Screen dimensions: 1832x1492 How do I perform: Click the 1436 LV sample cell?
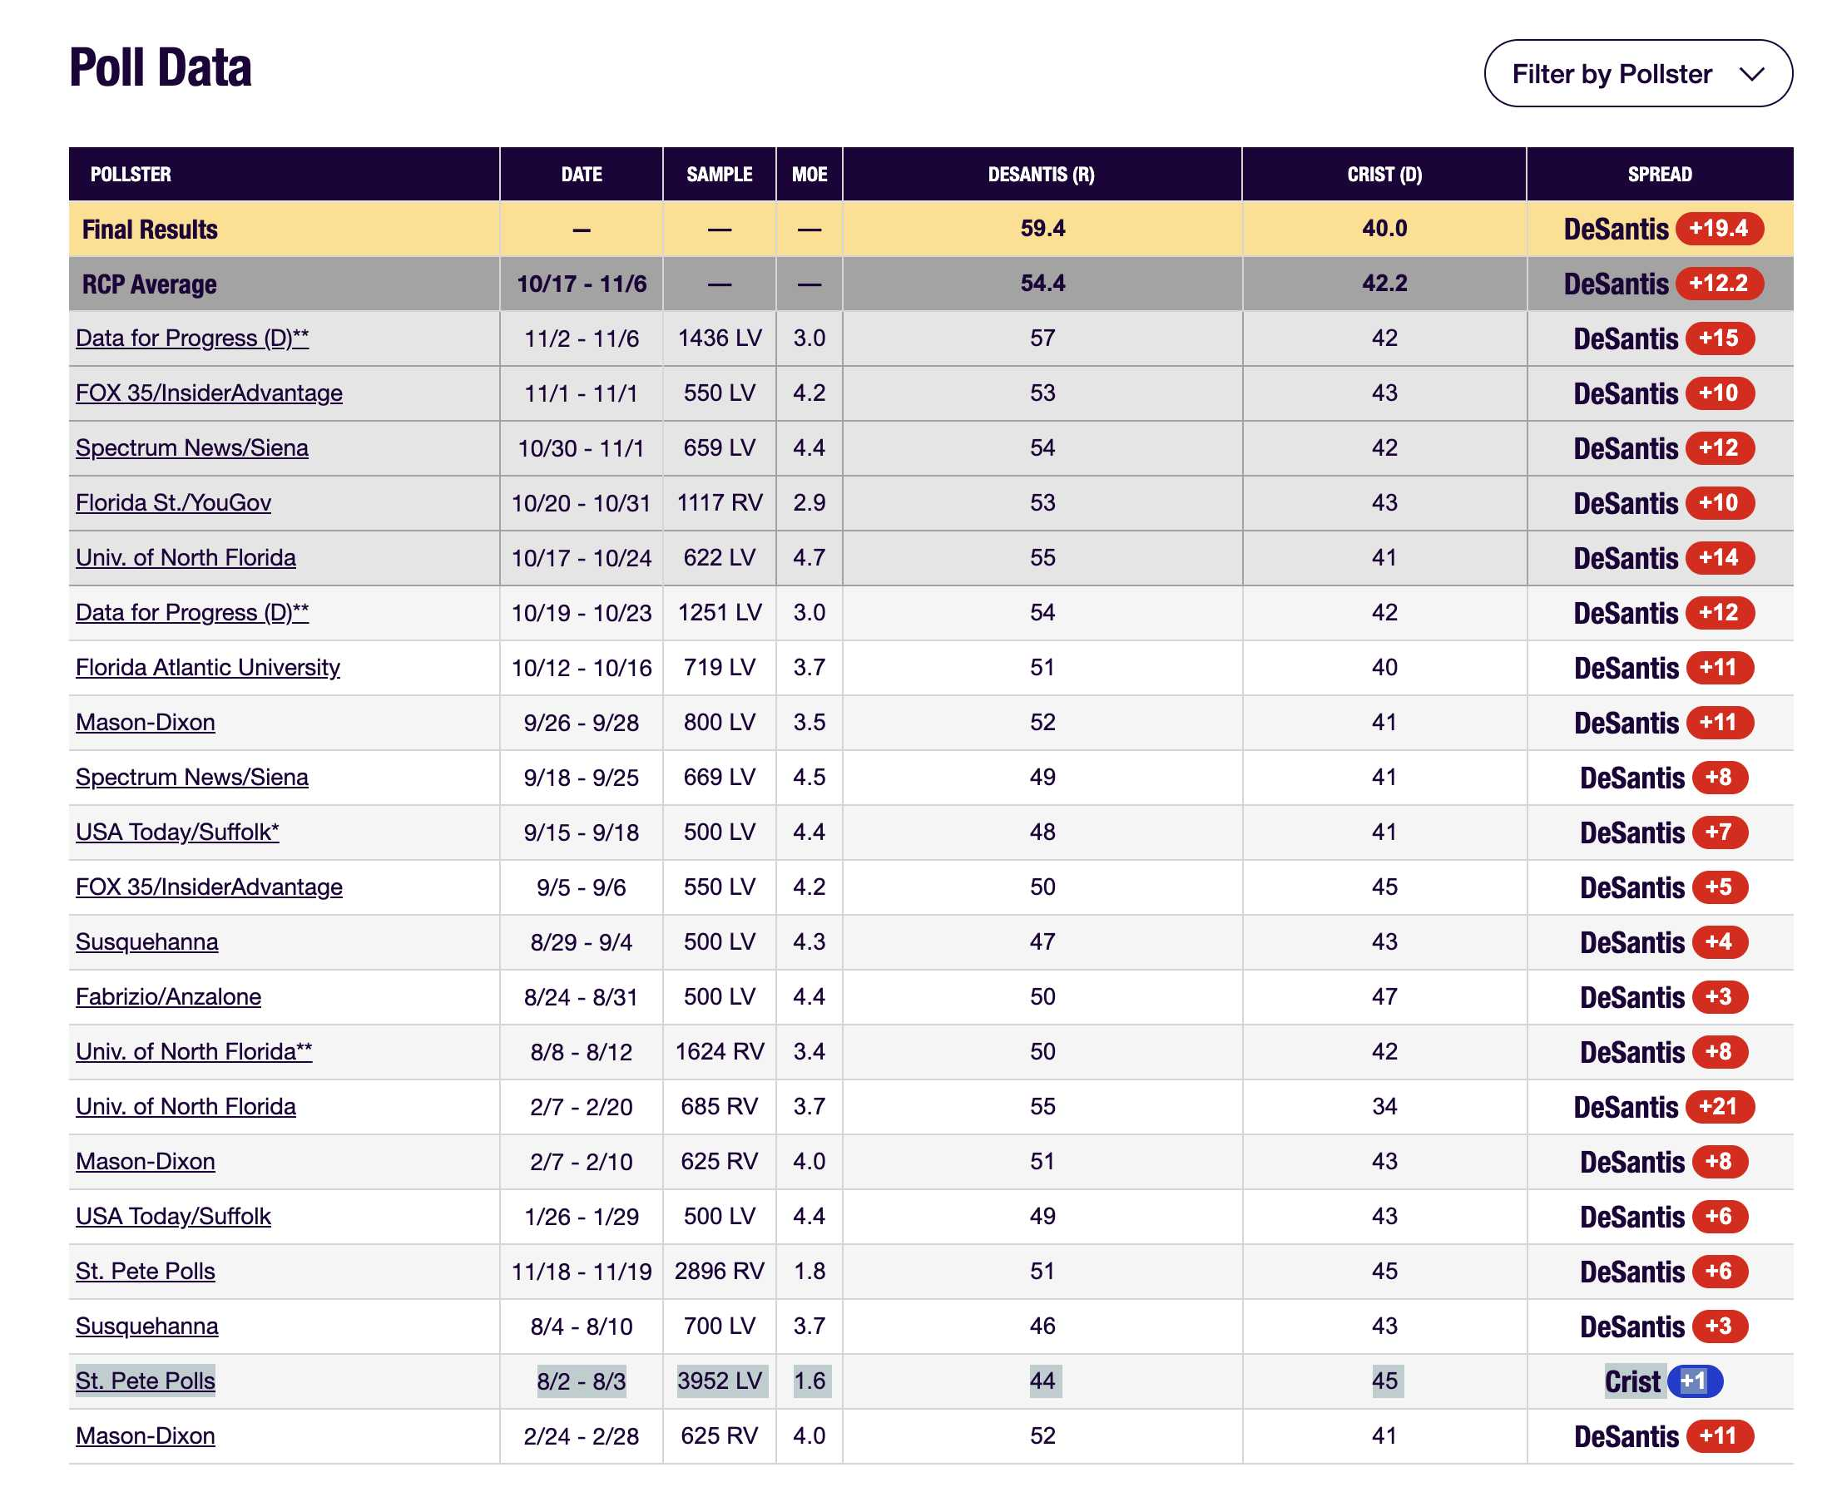[719, 338]
